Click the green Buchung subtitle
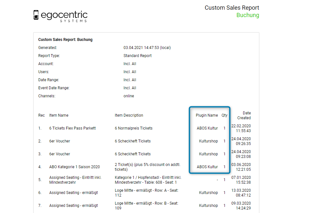312x213 pixels. pyautogui.click(x=247, y=15)
